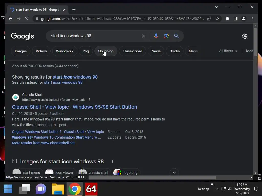Switch to Chrome on taskbar
The image size is (262, 196).
[74, 189]
